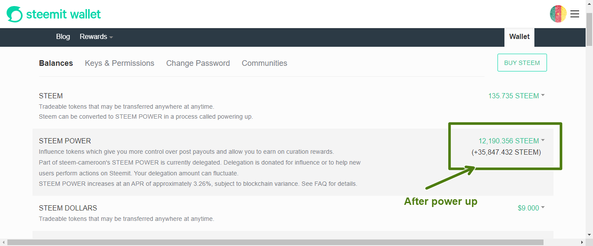Click the user avatar with flag
Screen dimensions: 593x246
pos(558,14)
